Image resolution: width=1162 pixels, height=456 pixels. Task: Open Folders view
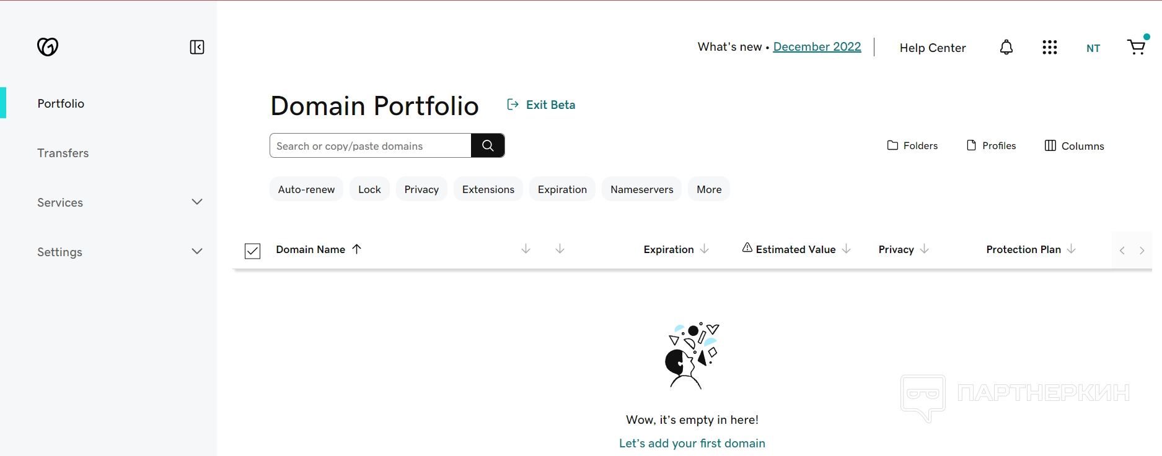click(912, 145)
